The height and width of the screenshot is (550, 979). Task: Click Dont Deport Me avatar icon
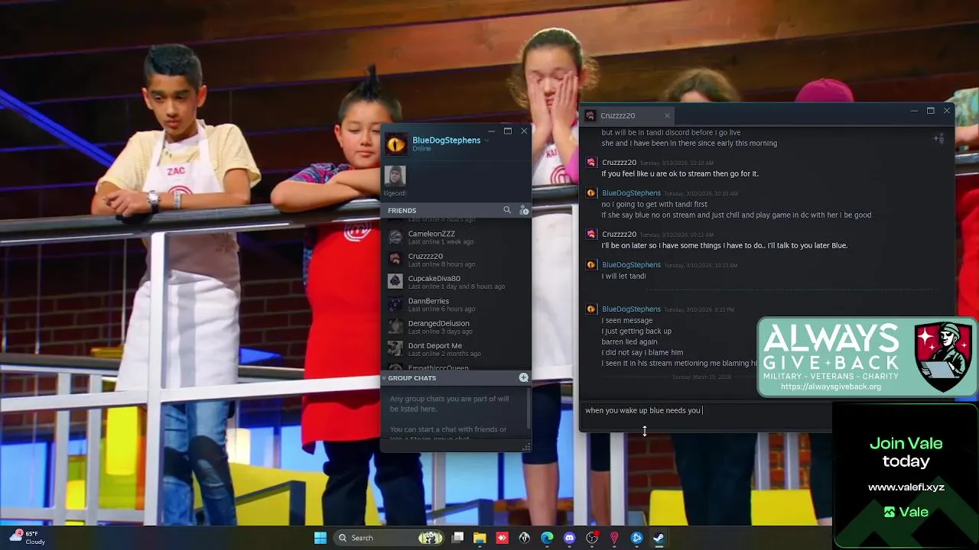tap(395, 348)
